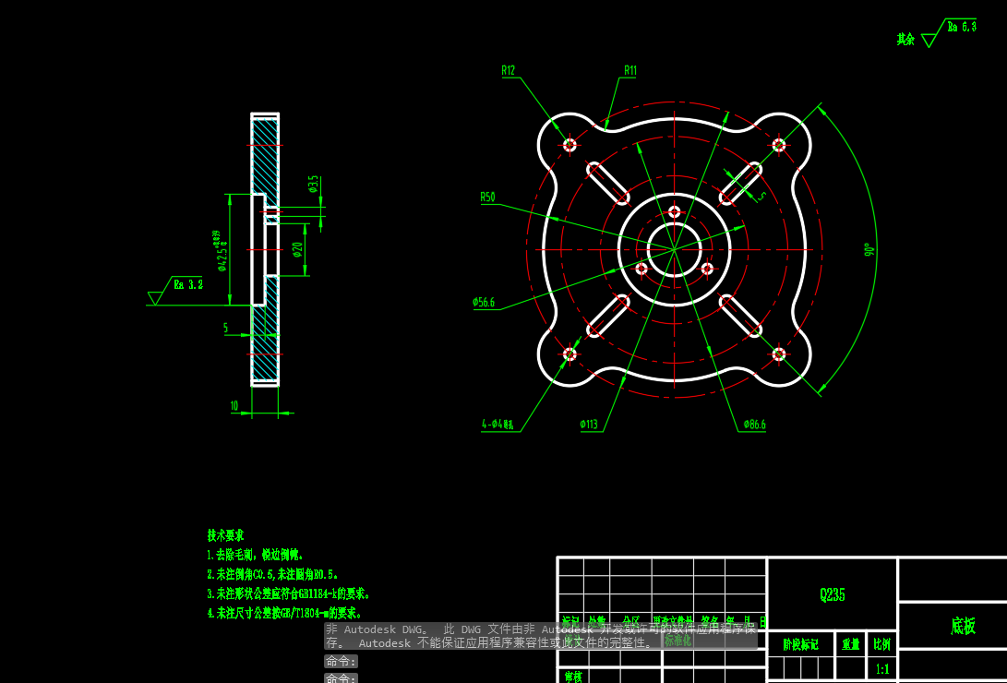
Task: Select the Ø20 bore dimension text
Action: coord(296,250)
